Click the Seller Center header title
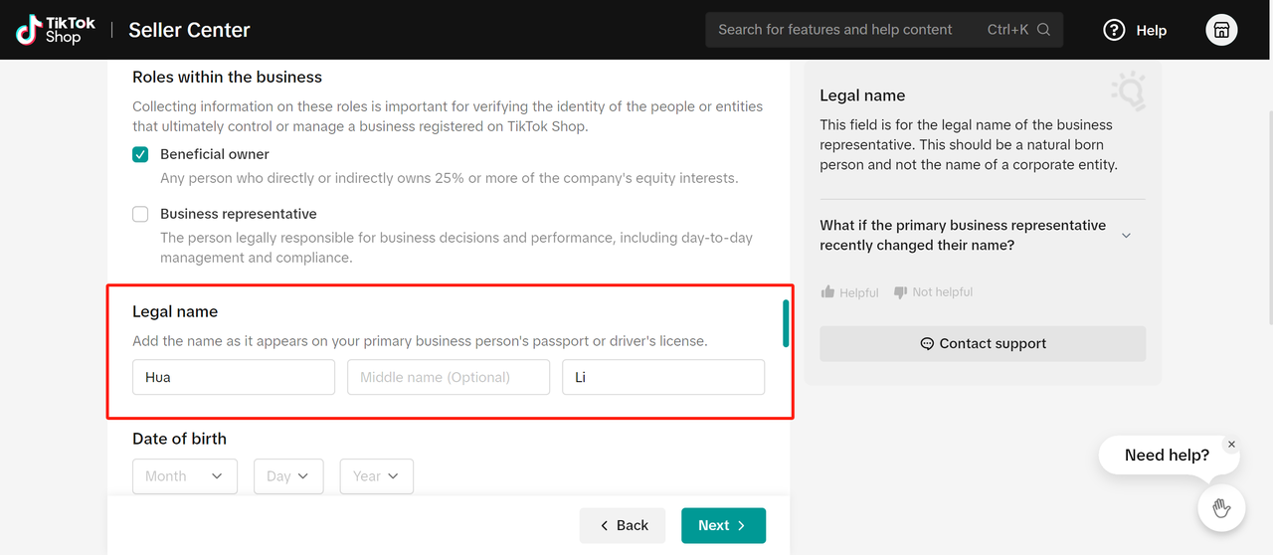The image size is (1273, 555). tap(189, 30)
